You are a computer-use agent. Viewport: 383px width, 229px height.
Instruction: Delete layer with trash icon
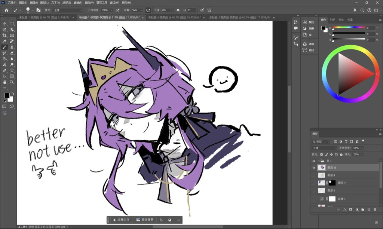tap(375, 210)
